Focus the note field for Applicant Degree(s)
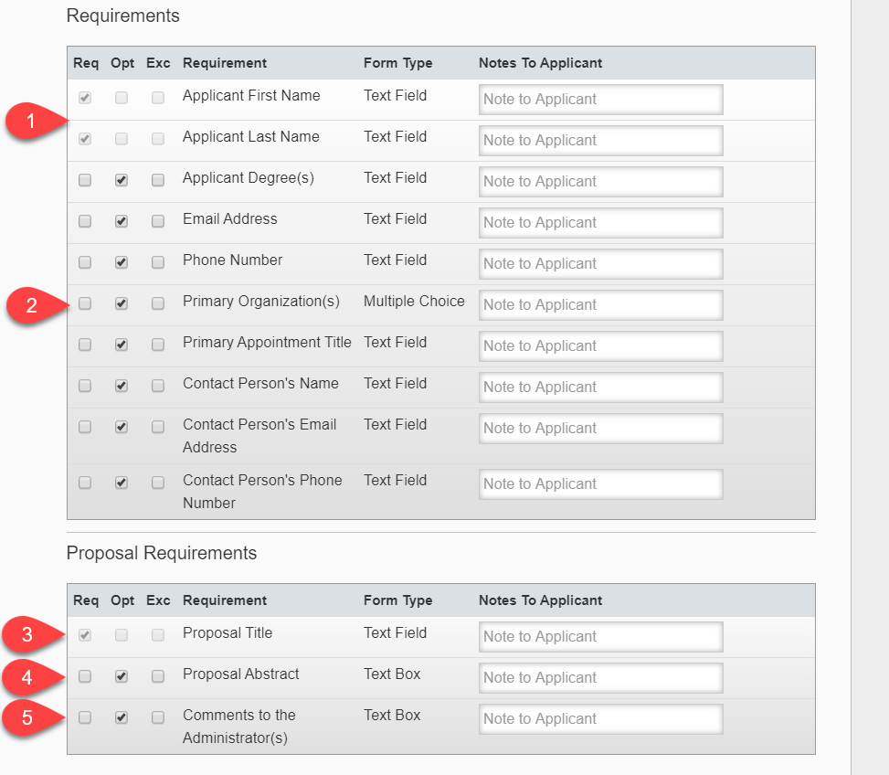Viewport: 889px width, 775px height. [601, 182]
